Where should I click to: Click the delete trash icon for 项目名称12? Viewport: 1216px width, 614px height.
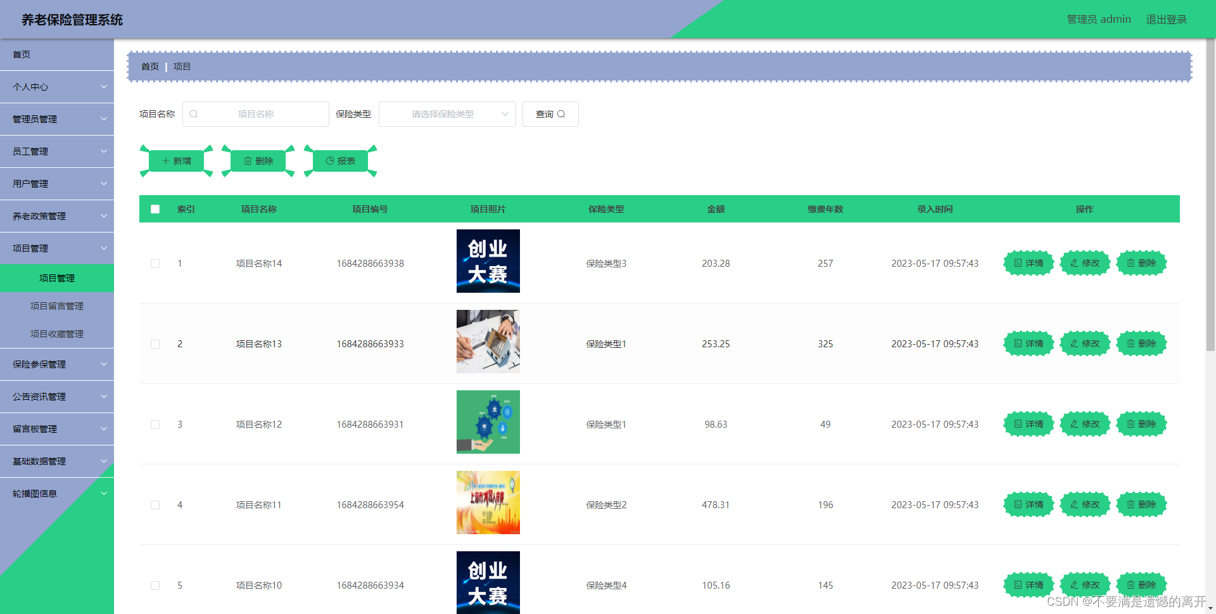click(1130, 424)
